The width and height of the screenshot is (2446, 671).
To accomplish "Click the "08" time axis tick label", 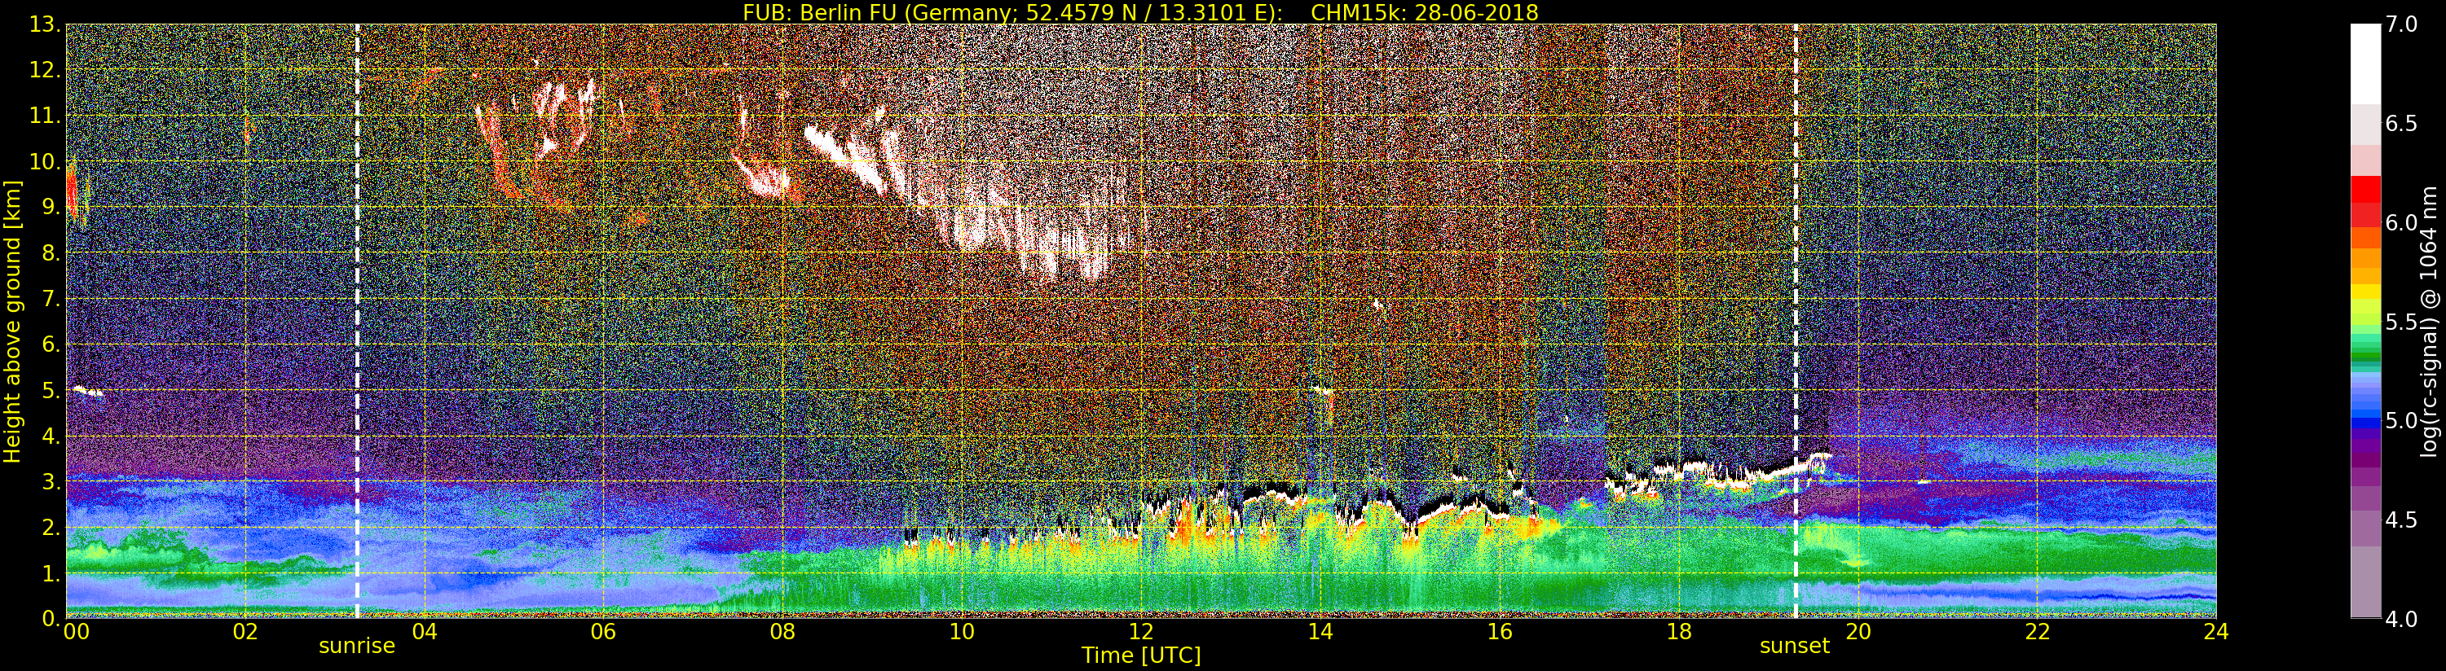I will [782, 632].
